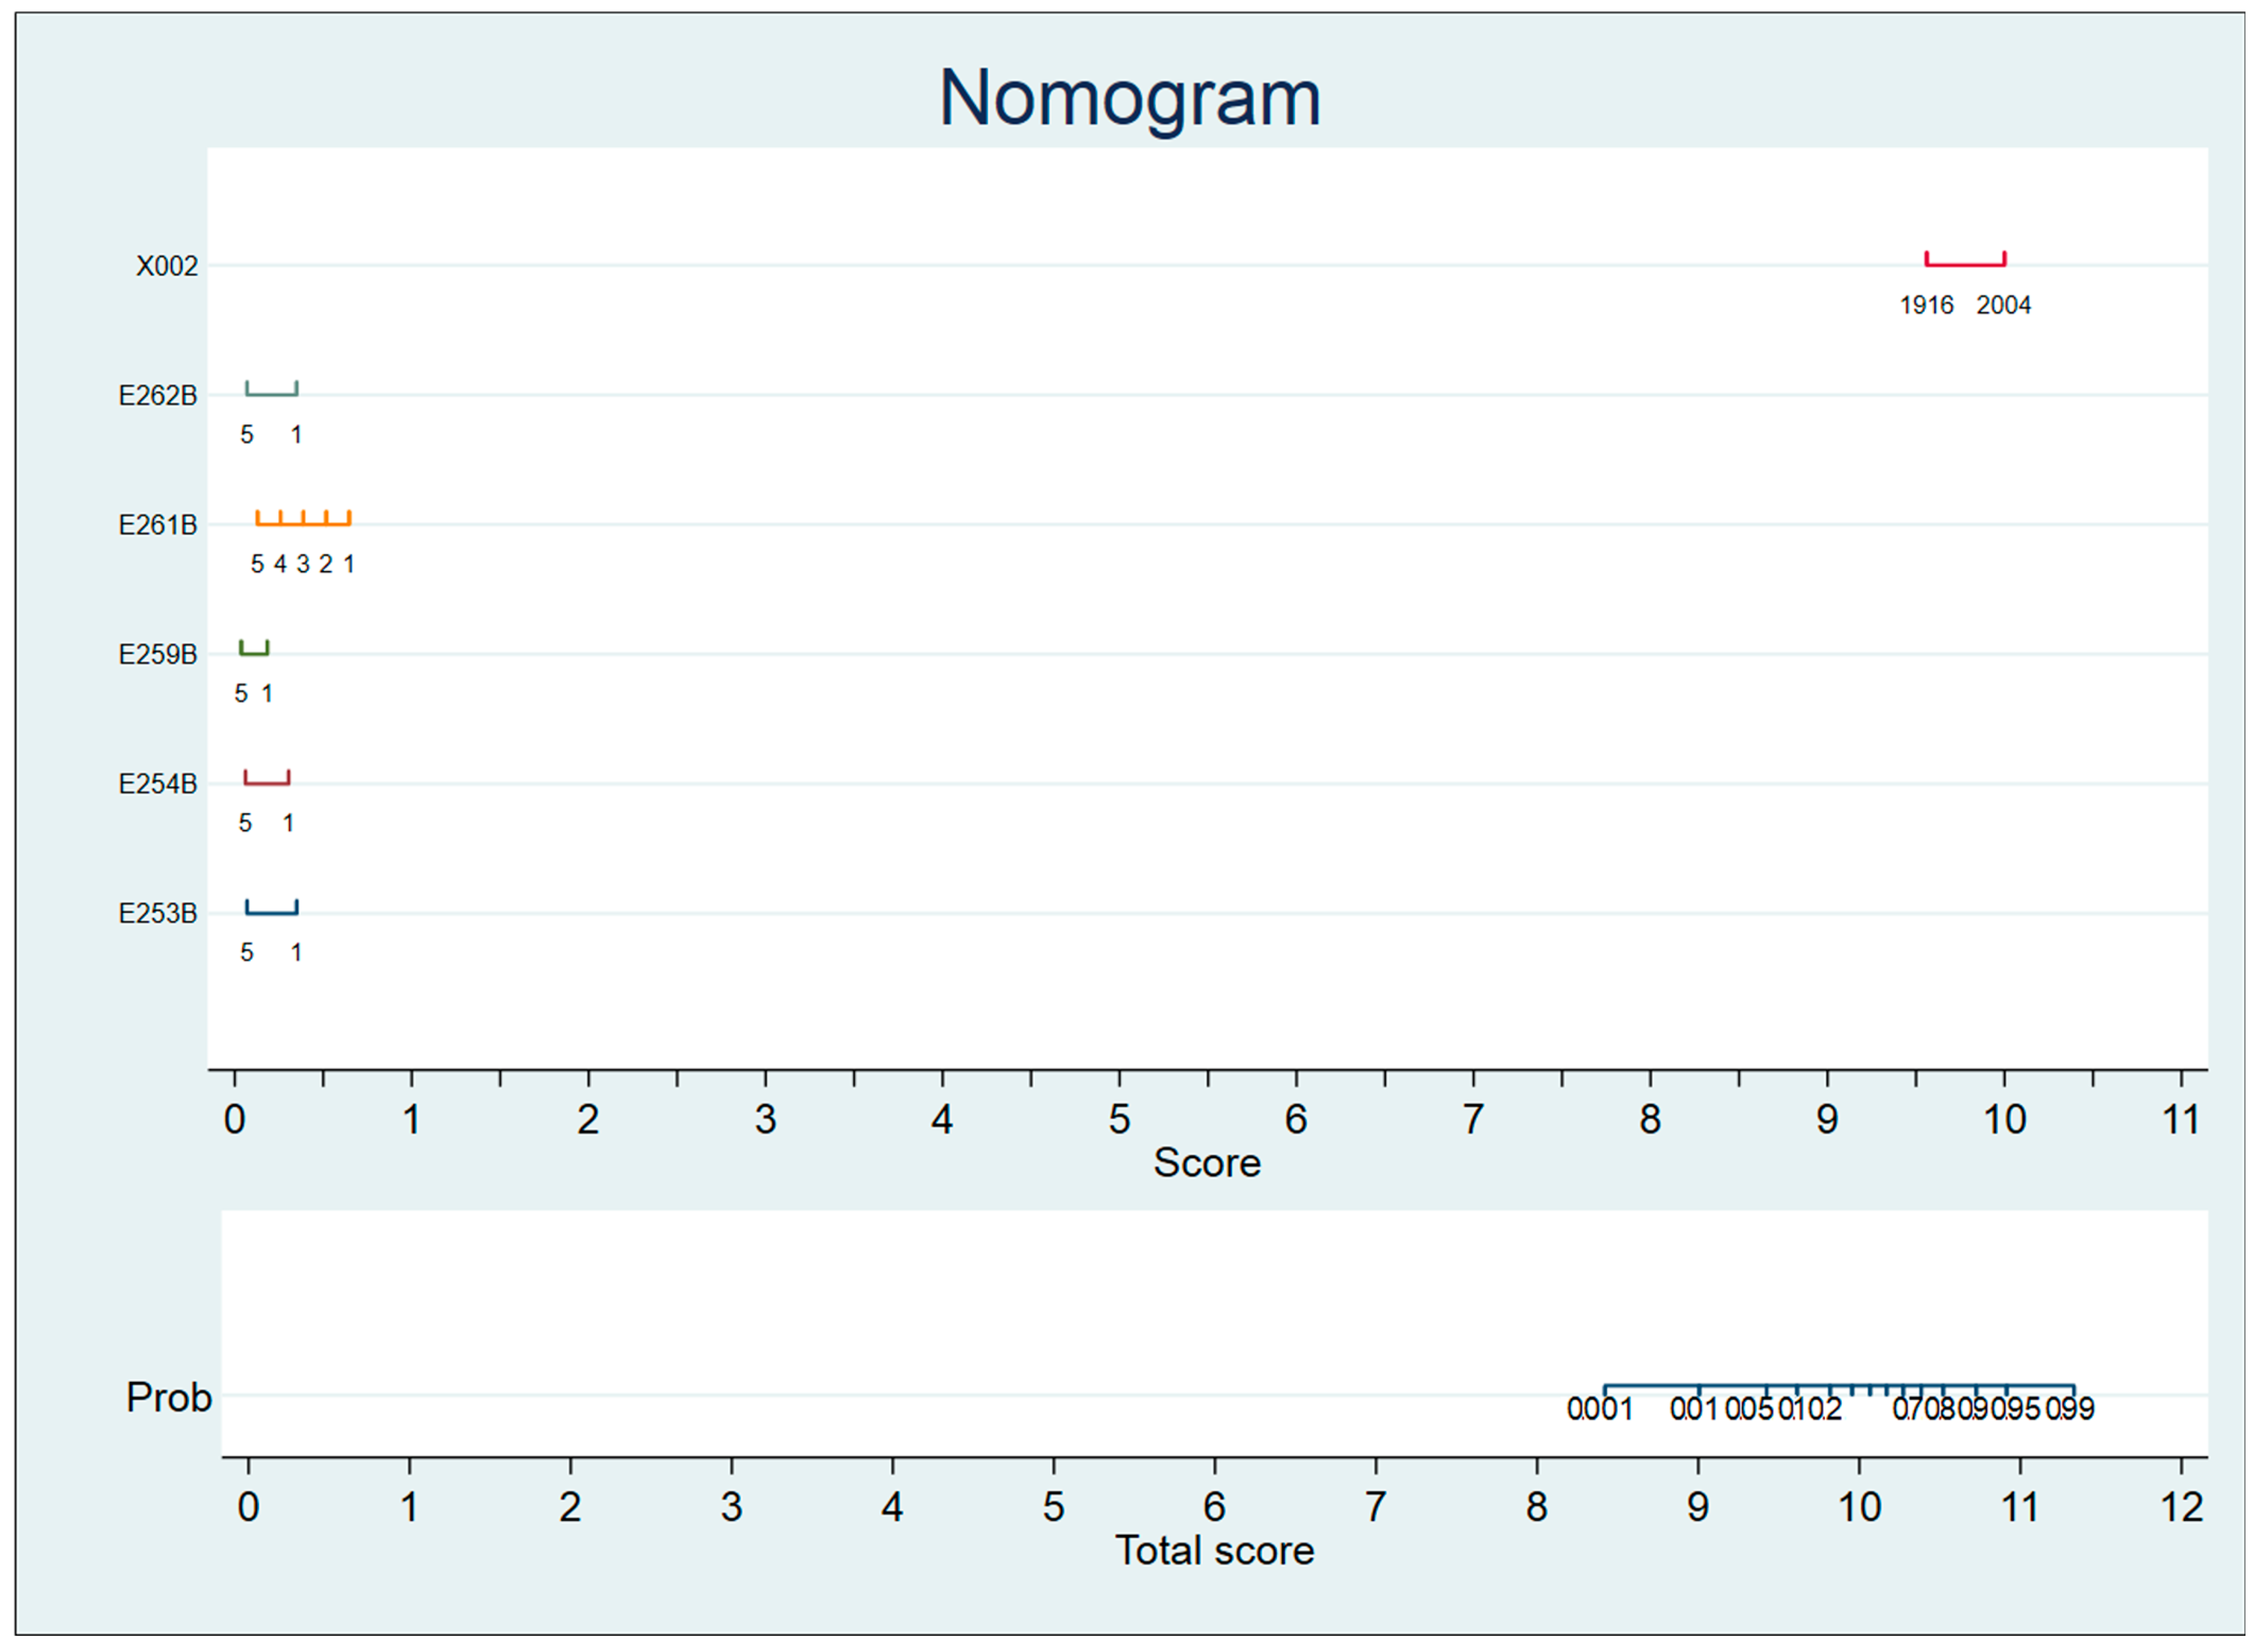Click the orange E261B scale bar
2260x1652 pixels.
point(303,523)
